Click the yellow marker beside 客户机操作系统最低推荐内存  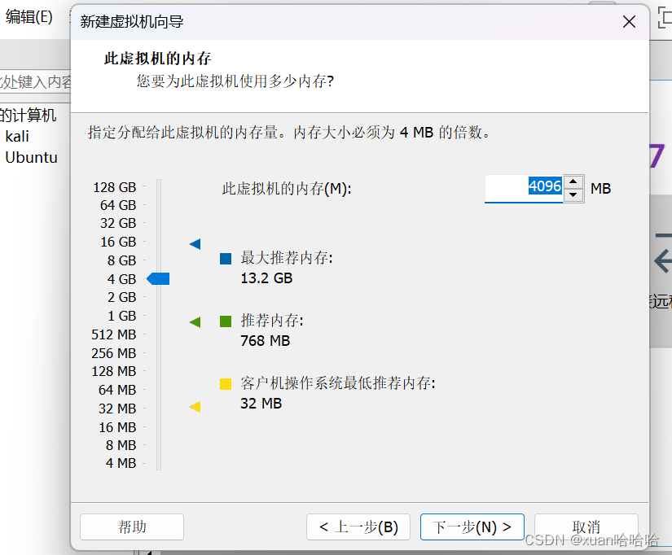tap(226, 383)
